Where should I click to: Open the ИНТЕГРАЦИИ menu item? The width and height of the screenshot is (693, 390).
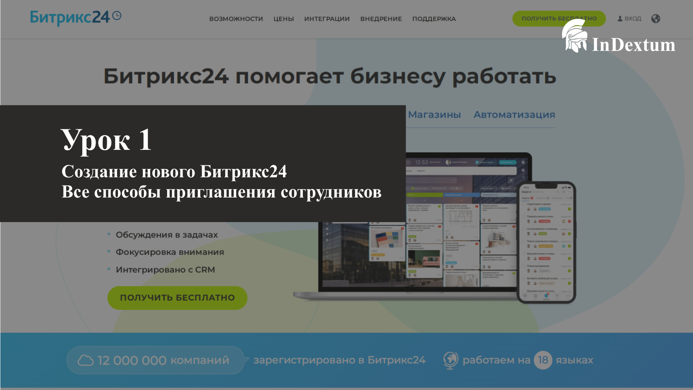(327, 19)
